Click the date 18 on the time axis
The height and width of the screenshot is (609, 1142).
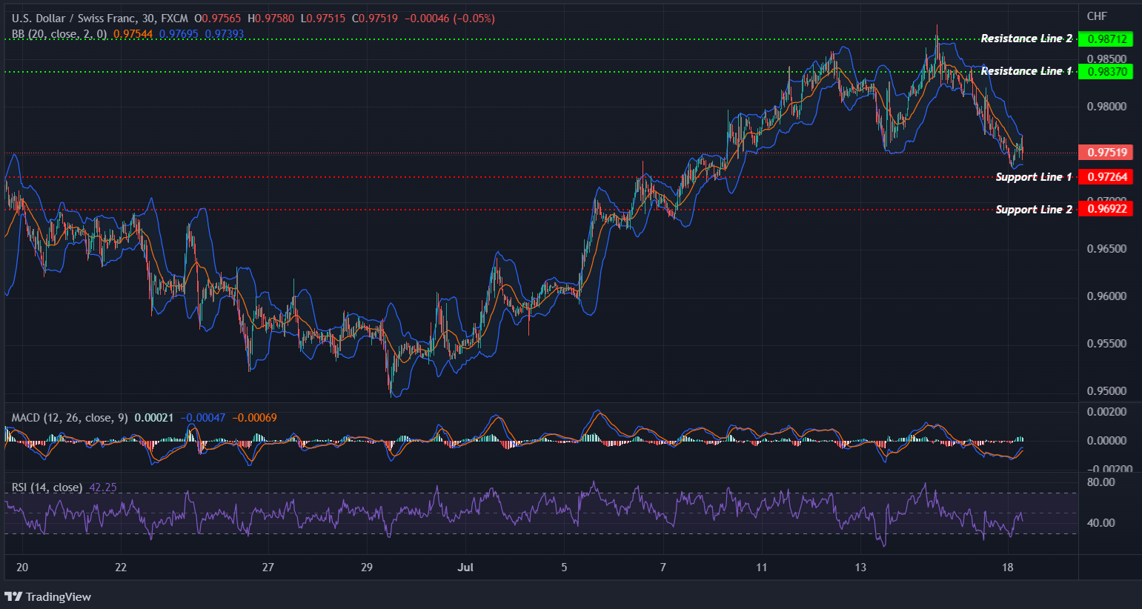(x=1006, y=568)
